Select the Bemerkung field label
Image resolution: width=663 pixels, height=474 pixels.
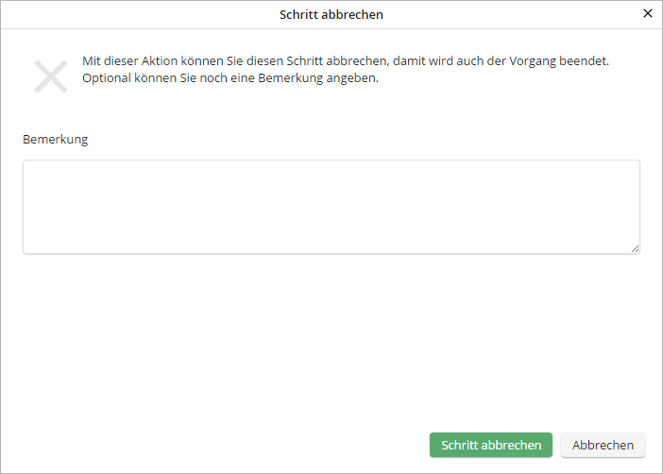tap(56, 140)
